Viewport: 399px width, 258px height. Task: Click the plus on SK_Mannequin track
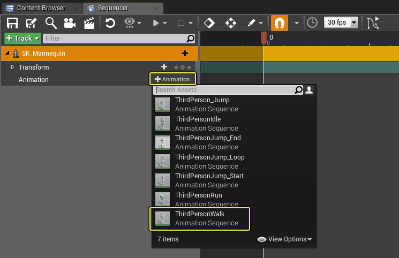[x=185, y=53]
